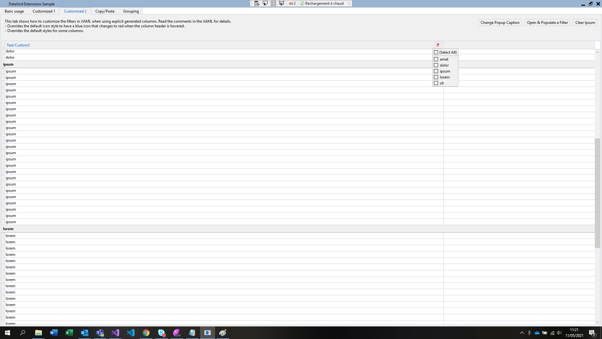Open Skype from the taskbar
The width and height of the screenshot is (602, 339).
click(x=161, y=333)
